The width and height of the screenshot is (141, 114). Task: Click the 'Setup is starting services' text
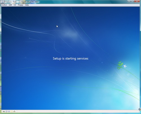coord(70,59)
